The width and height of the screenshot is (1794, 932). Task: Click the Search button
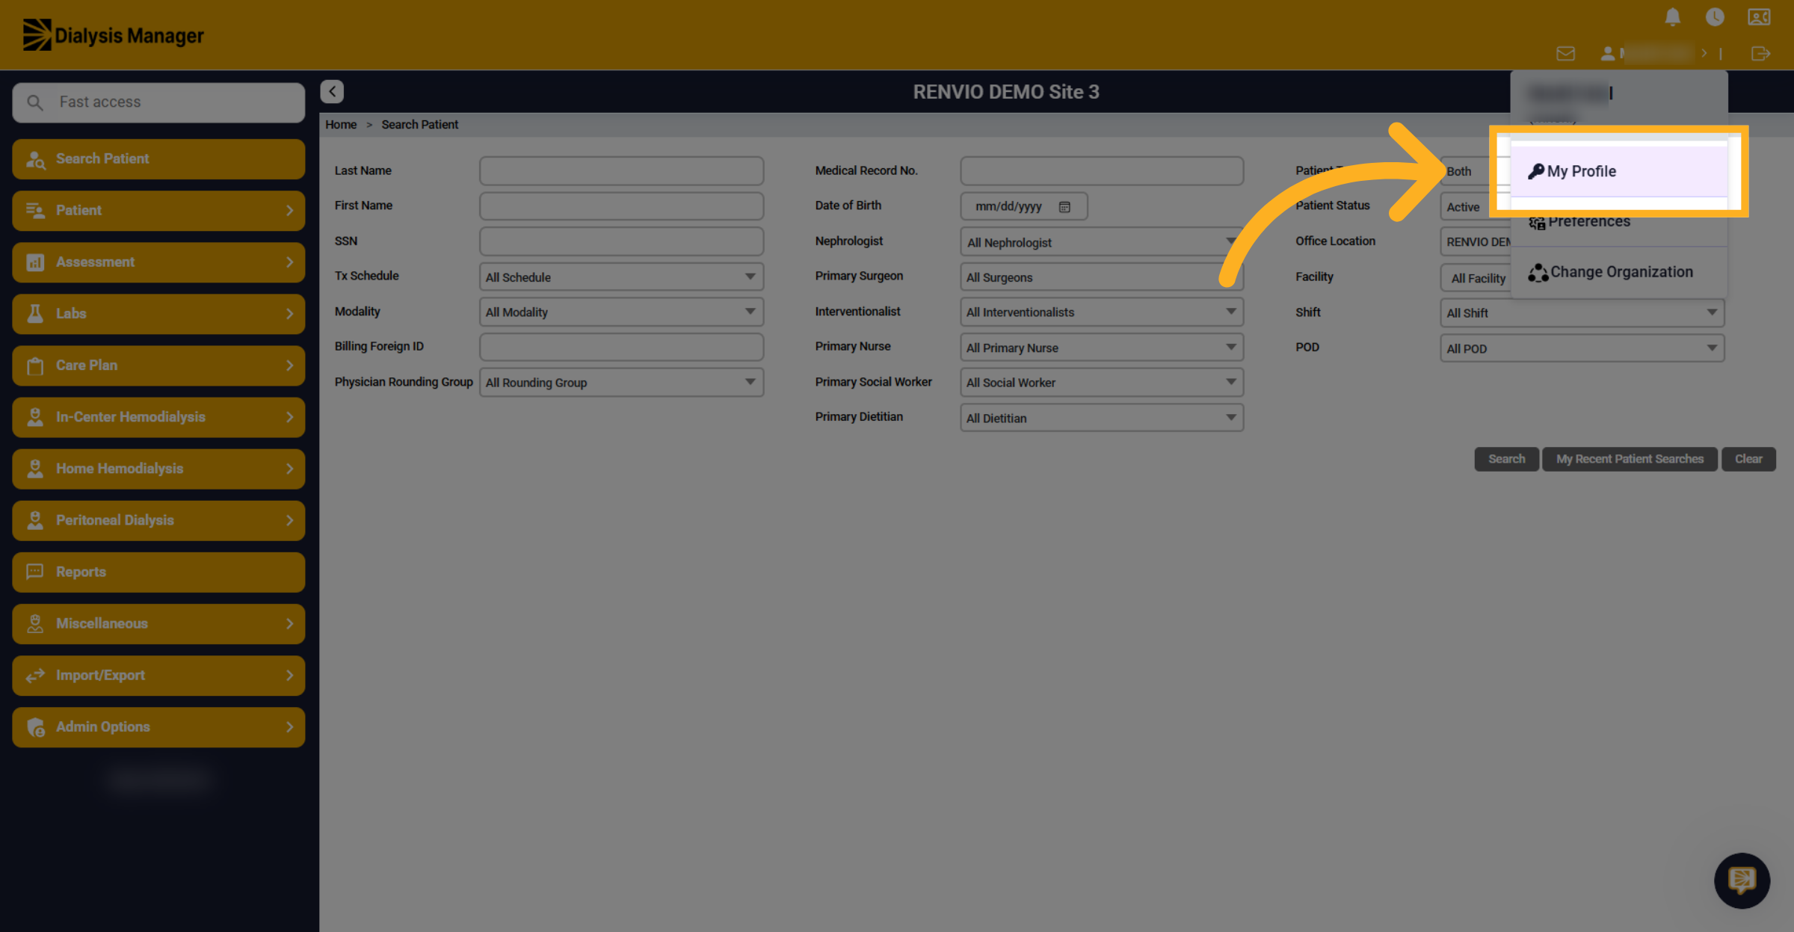point(1506,459)
